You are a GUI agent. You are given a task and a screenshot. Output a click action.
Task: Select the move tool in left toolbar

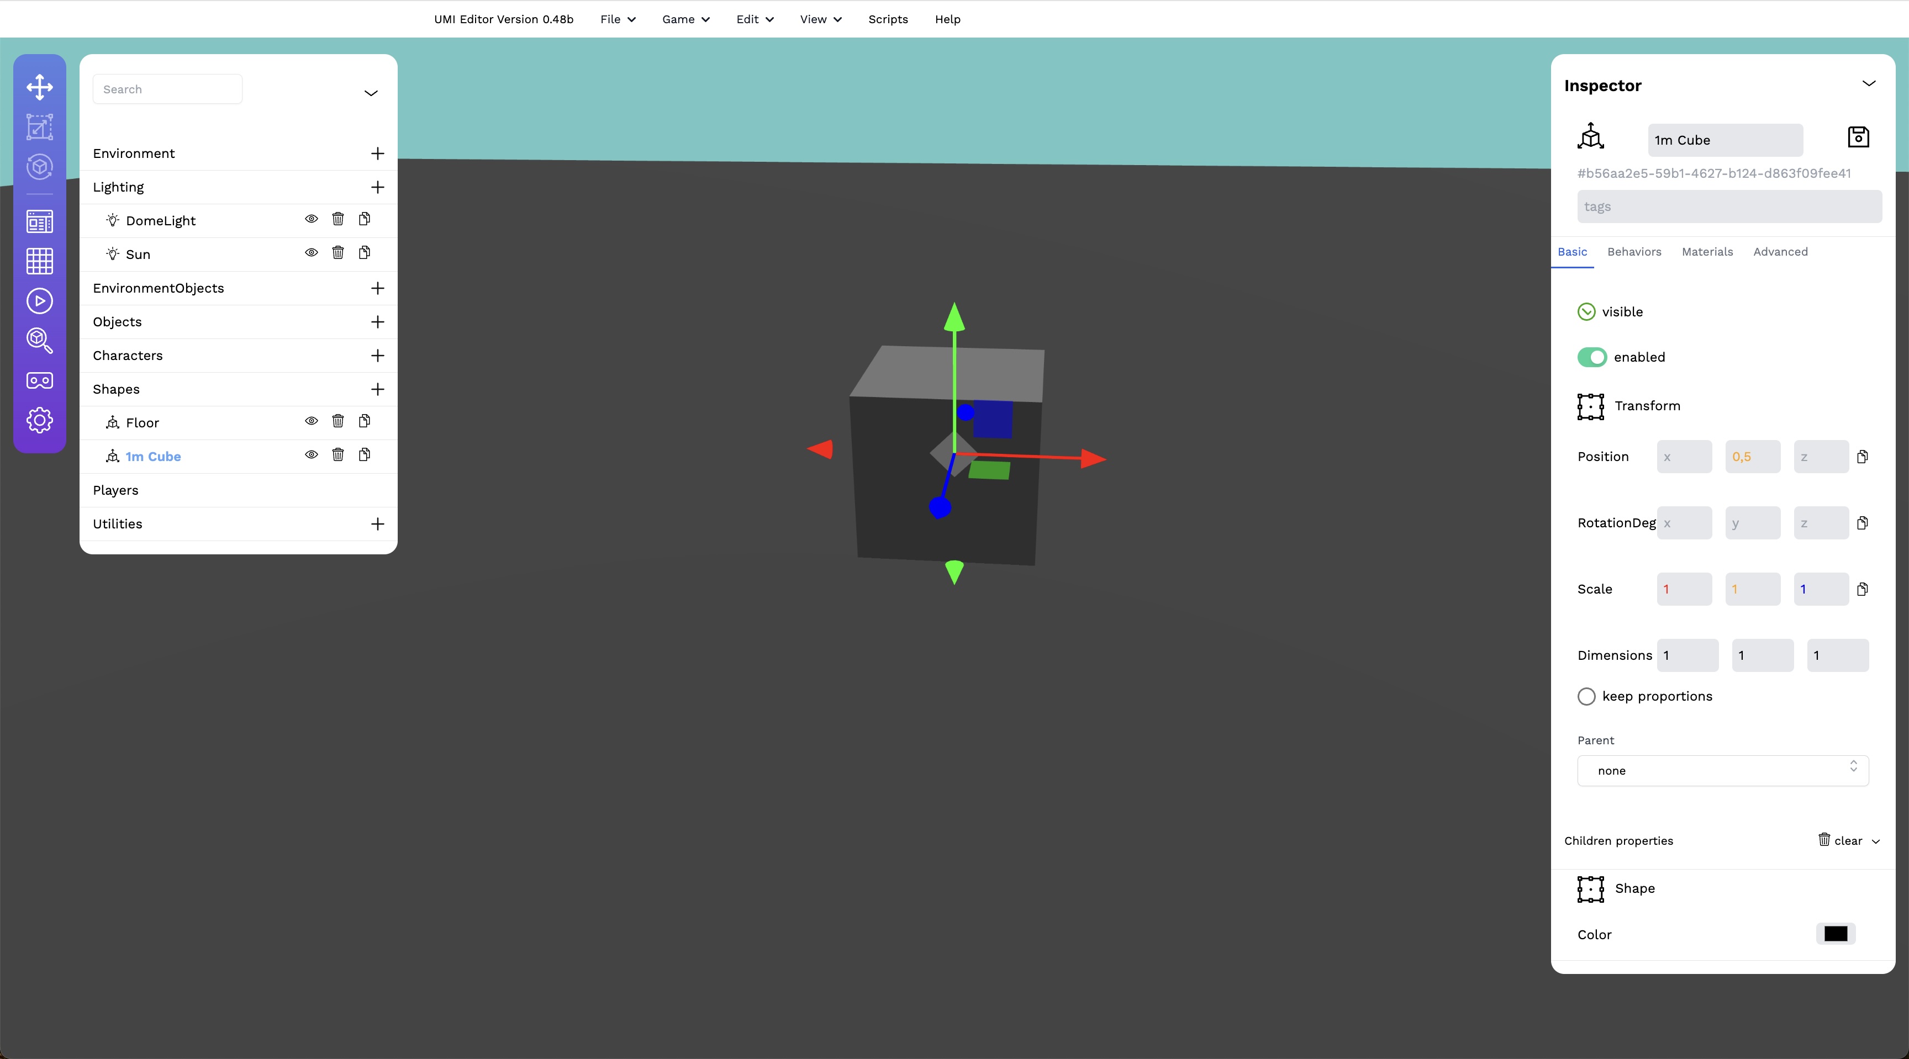[x=39, y=87]
